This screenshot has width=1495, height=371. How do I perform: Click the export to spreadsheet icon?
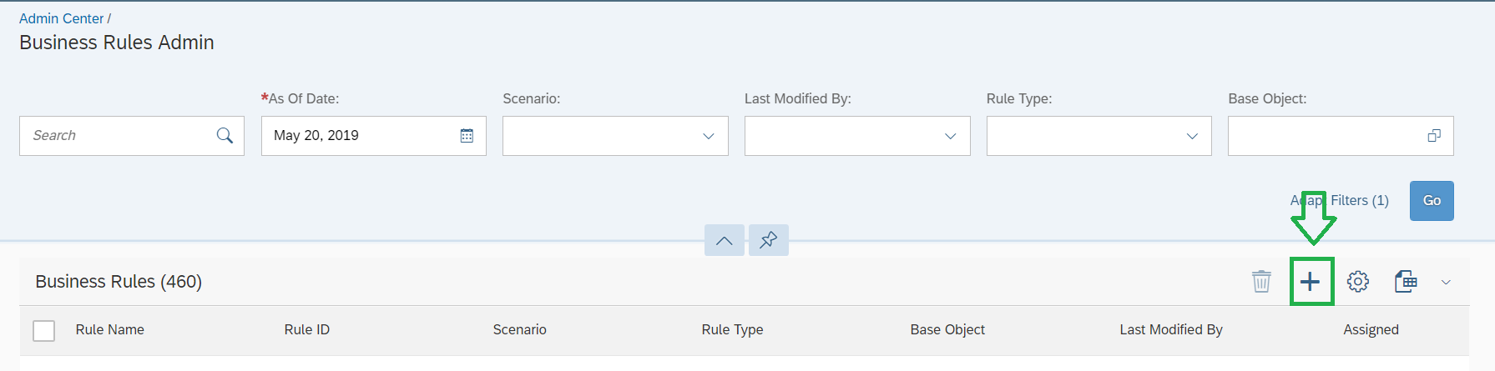pyautogui.click(x=1406, y=282)
